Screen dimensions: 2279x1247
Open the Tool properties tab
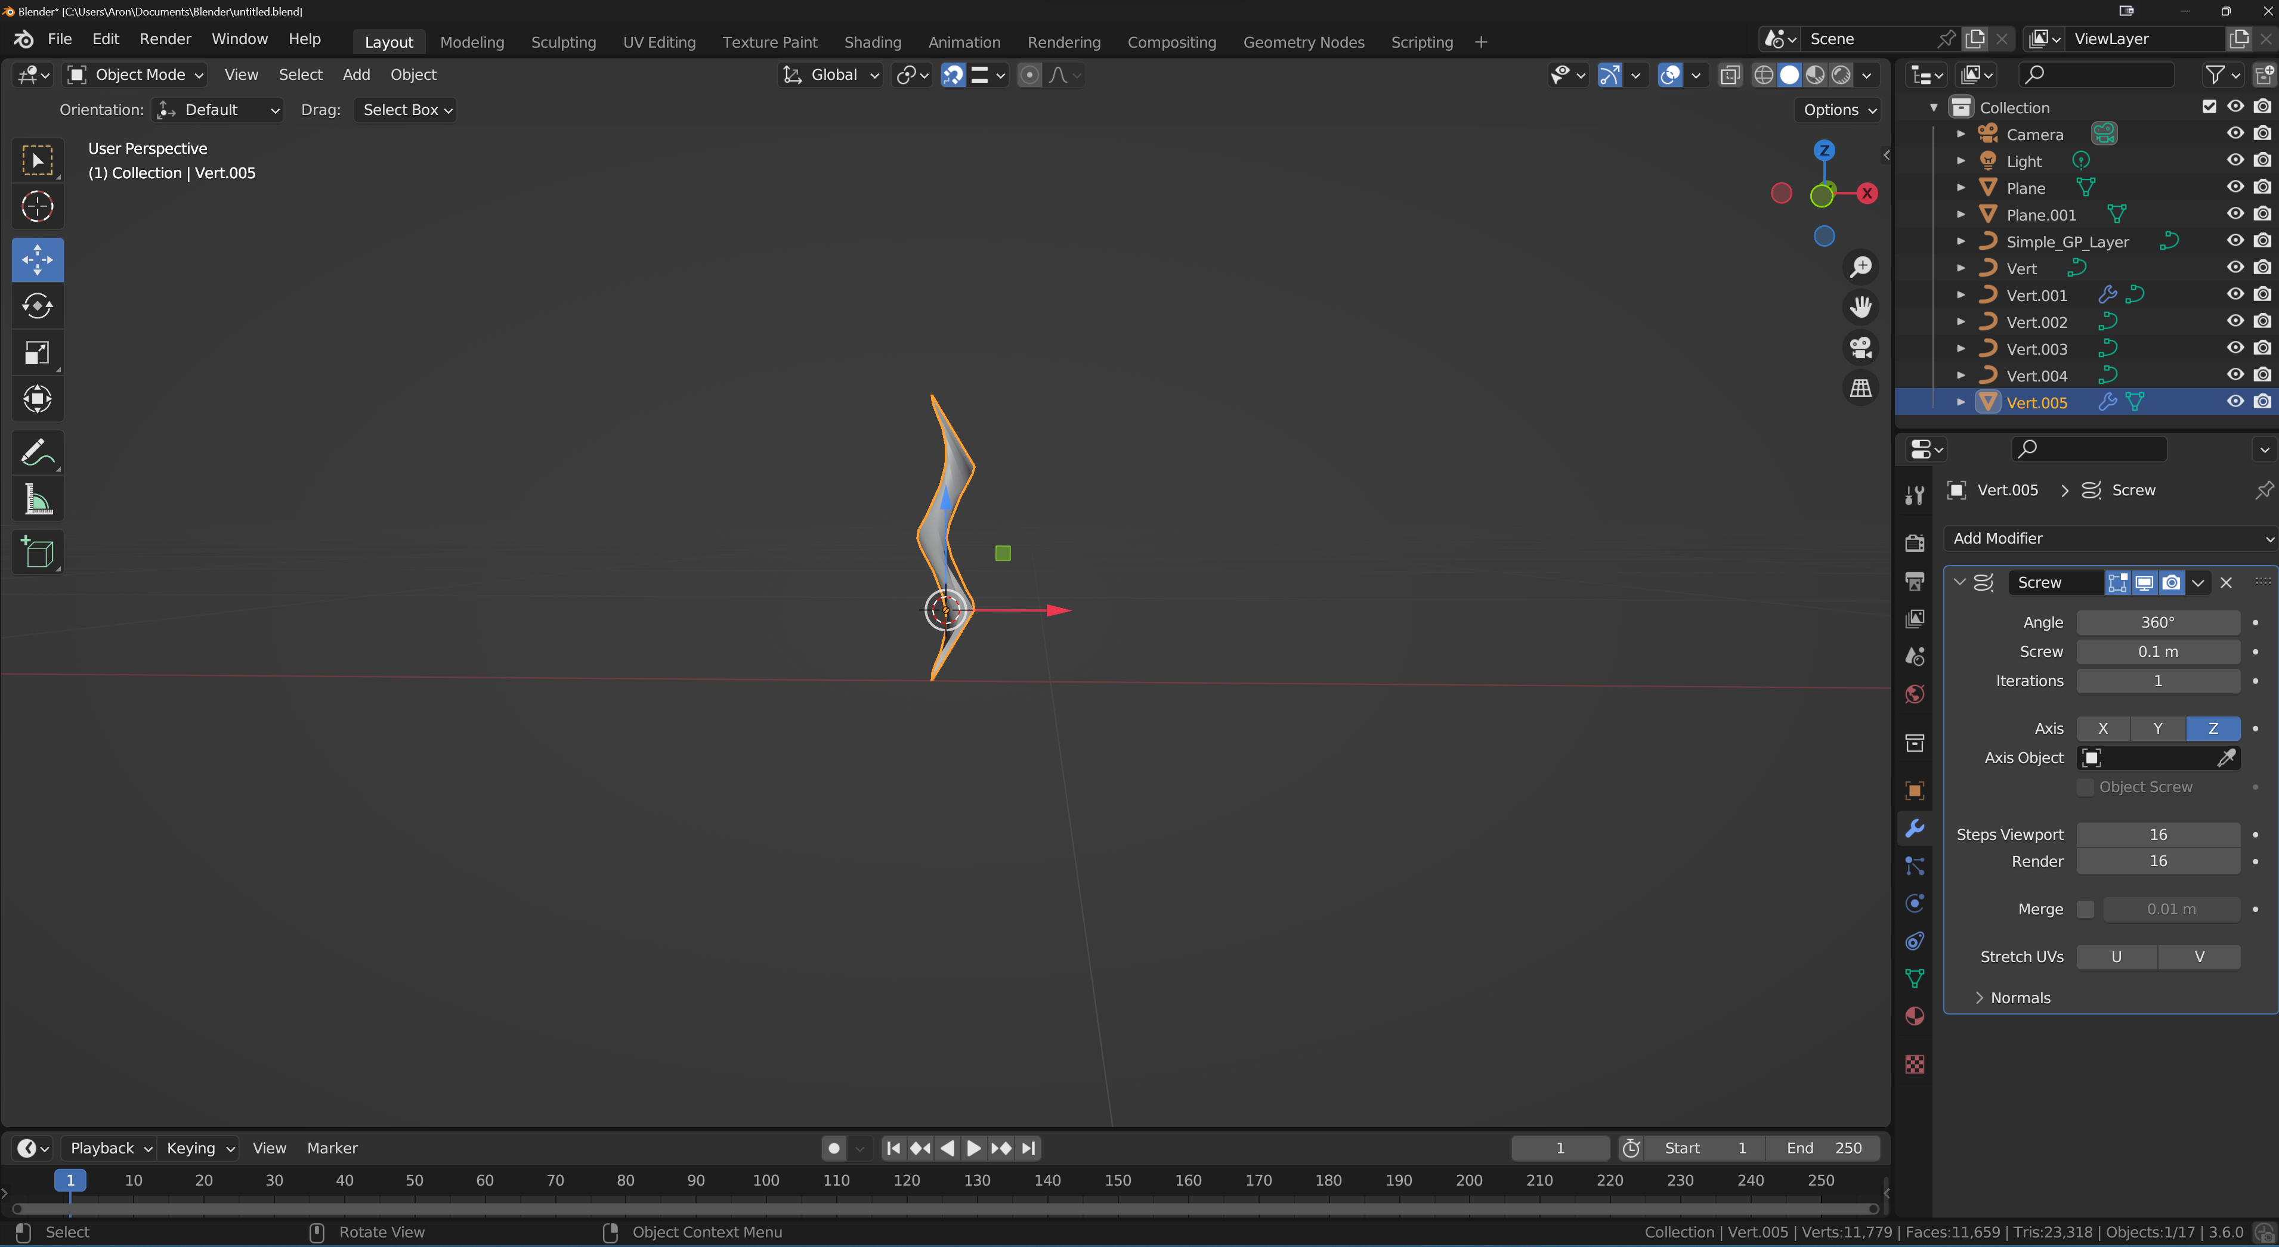(1915, 496)
